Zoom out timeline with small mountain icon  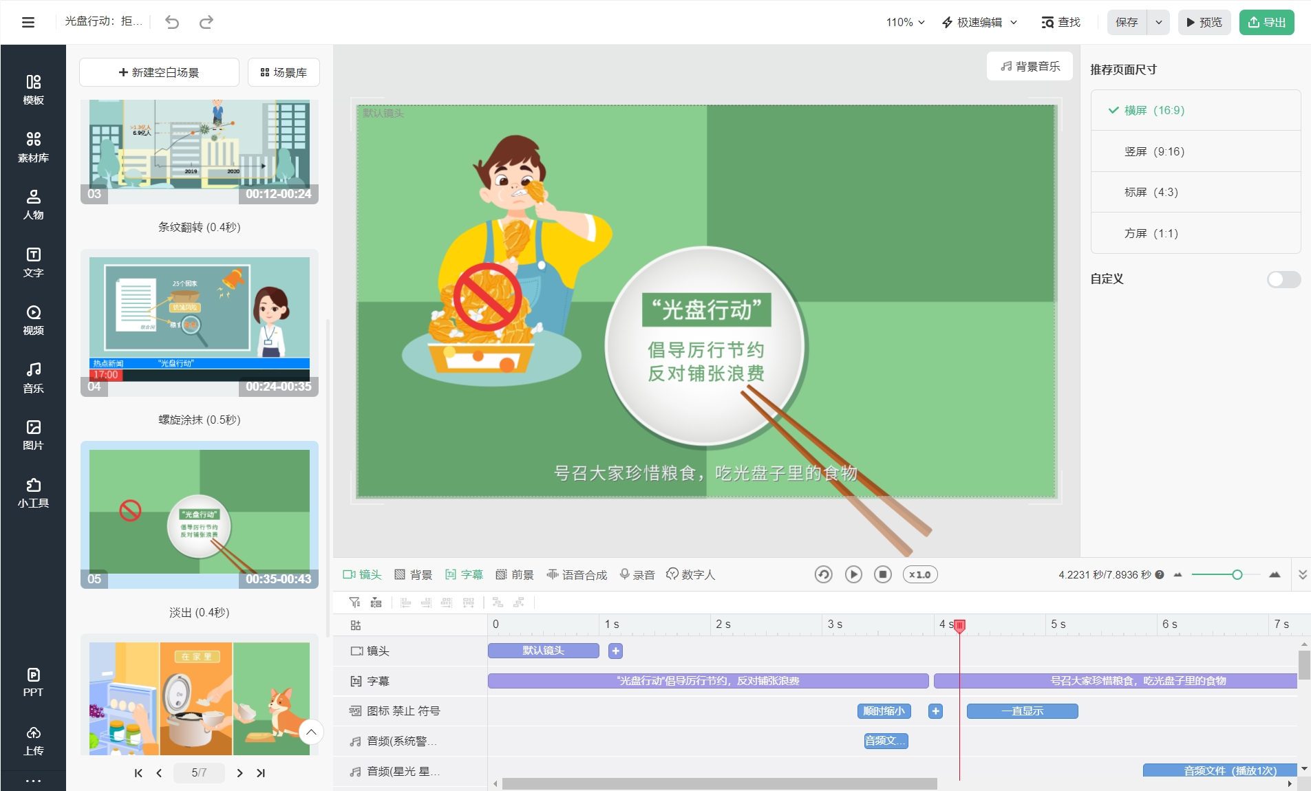coord(1177,574)
